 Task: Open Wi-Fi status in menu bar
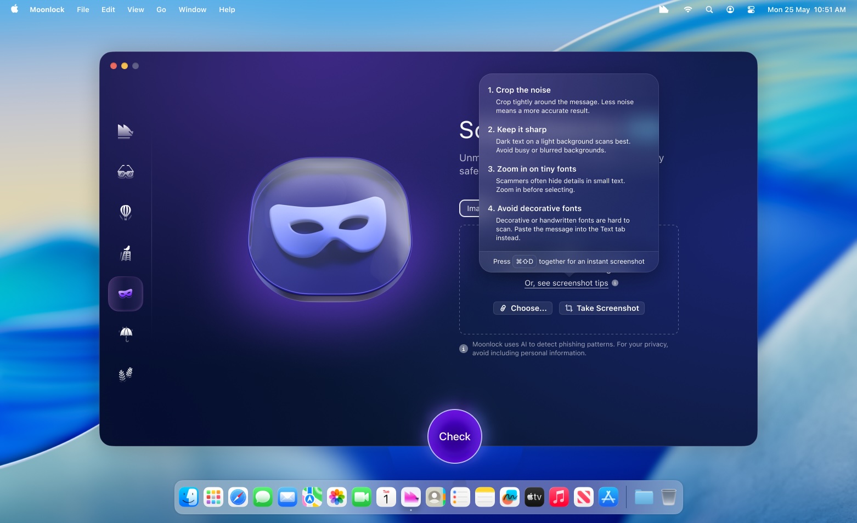(687, 9)
